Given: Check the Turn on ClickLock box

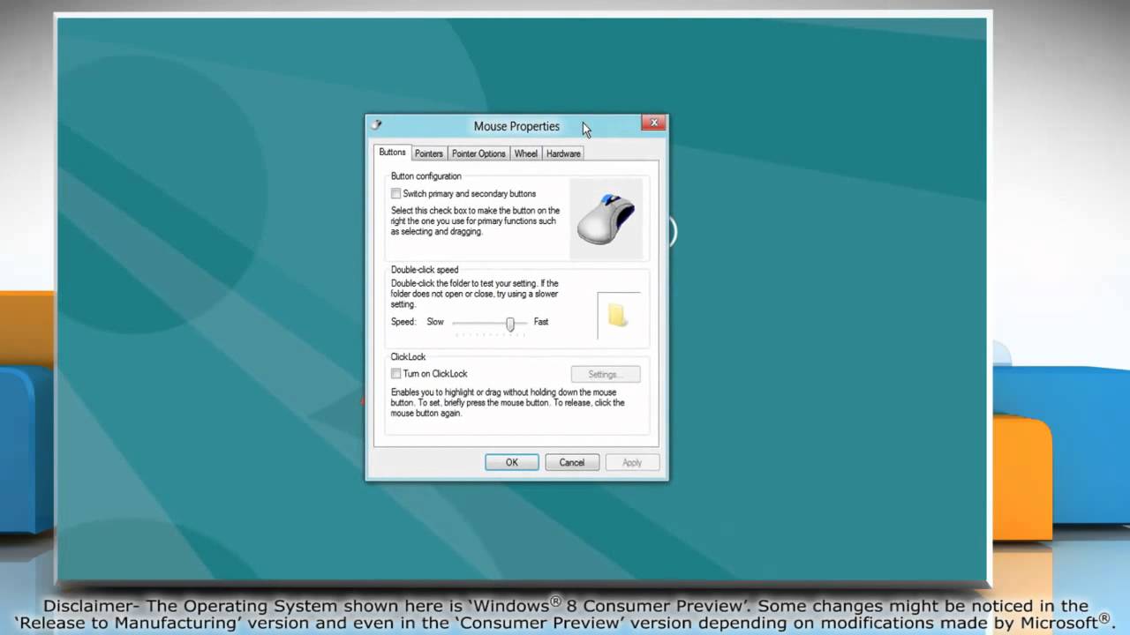Looking at the screenshot, I should tap(396, 374).
